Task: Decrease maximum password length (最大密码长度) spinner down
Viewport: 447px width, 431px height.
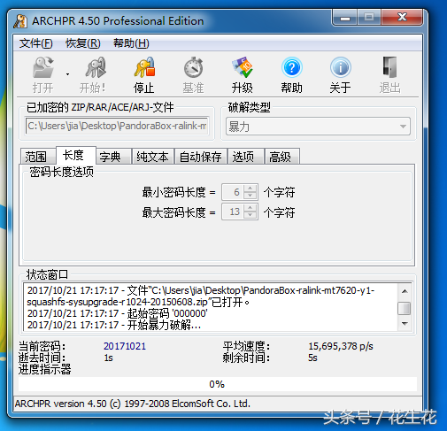Action: tap(250, 215)
